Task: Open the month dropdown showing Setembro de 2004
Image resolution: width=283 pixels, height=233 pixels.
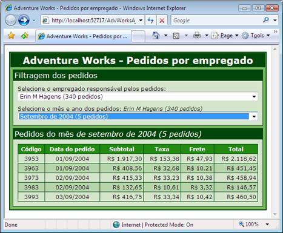Action: (138, 116)
